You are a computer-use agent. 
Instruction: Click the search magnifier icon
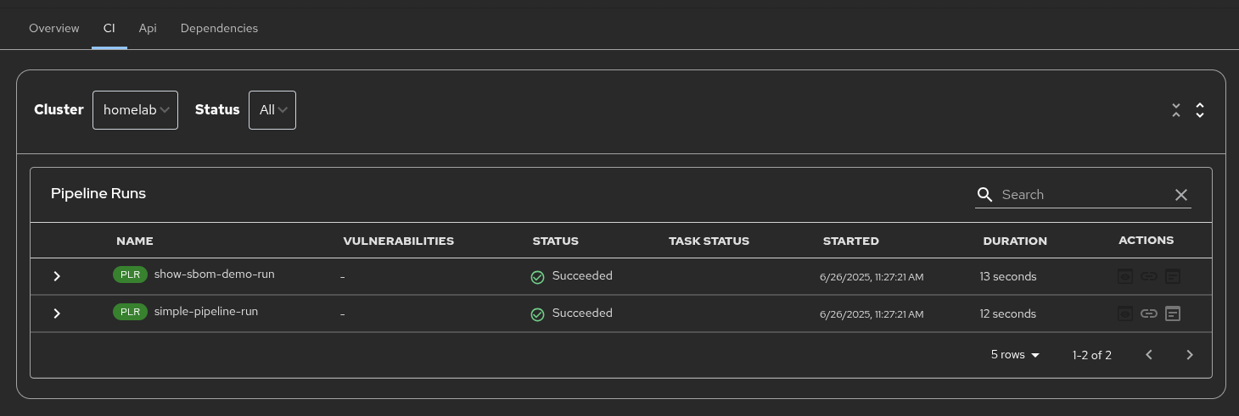[x=984, y=195]
